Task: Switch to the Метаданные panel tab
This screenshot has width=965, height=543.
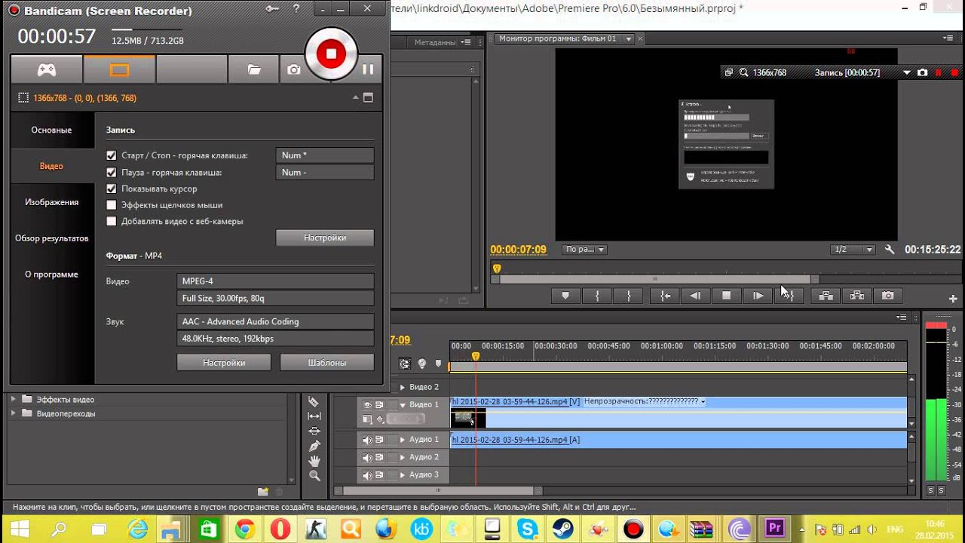Action: [436, 43]
